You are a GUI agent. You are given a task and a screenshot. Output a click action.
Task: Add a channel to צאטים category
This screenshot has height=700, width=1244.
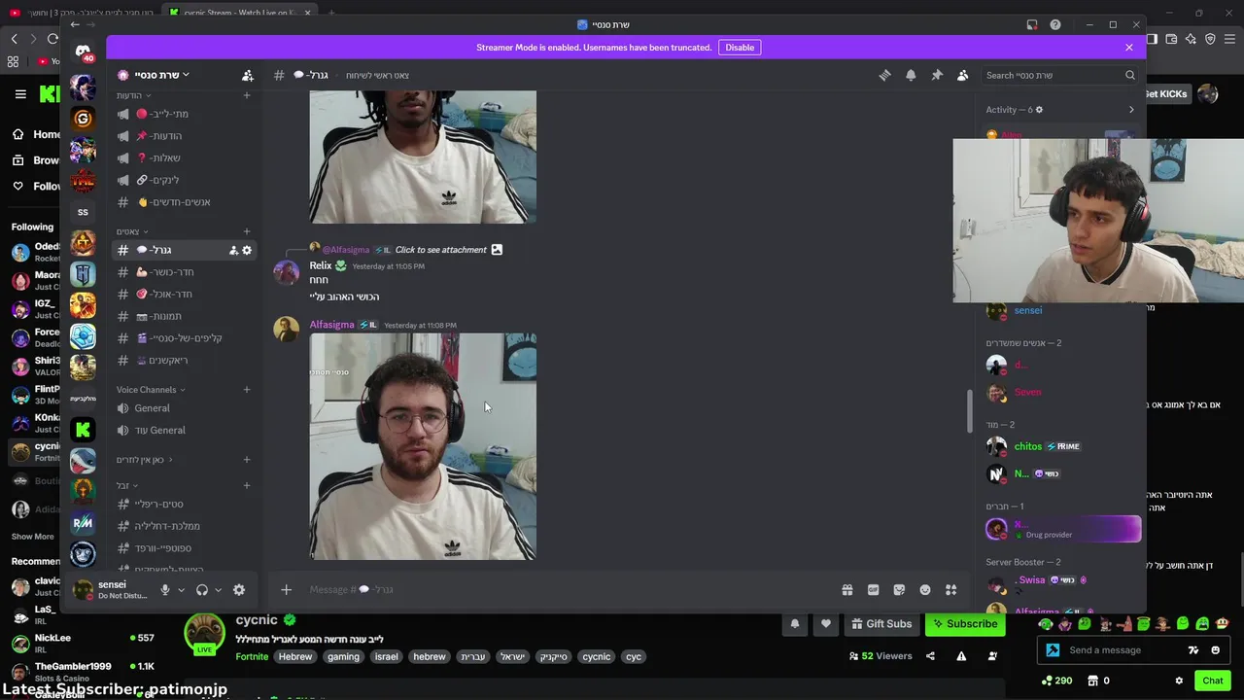(x=247, y=231)
